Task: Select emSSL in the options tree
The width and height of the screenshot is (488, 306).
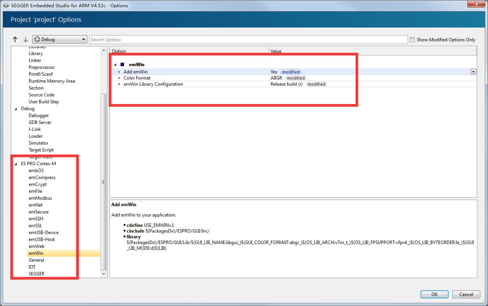Action: pyautogui.click(x=35, y=226)
